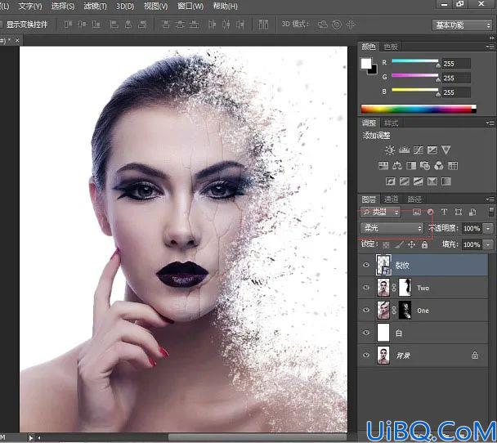The image size is (497, 443).
Task: Add an Invert adjustment
Action: coord(390,181)
